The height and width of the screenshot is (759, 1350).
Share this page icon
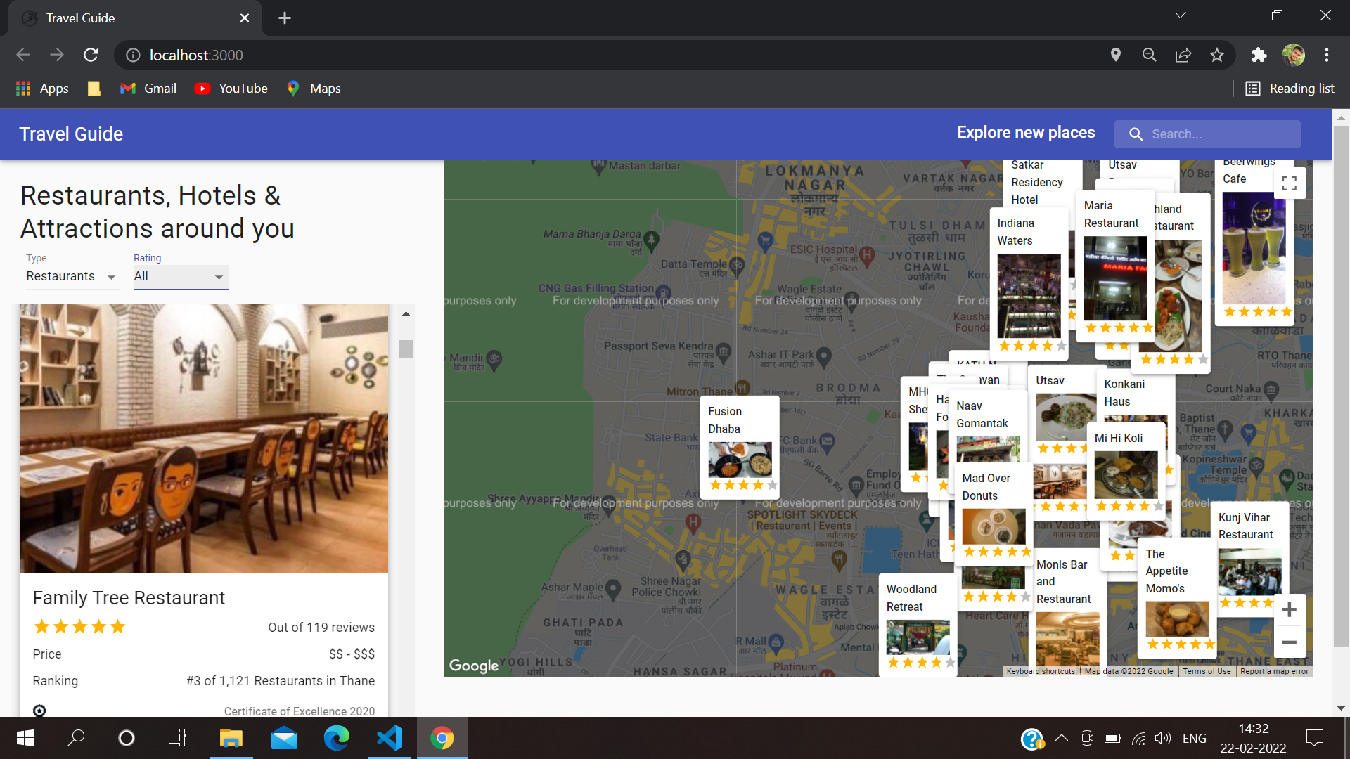[1183, 55]
